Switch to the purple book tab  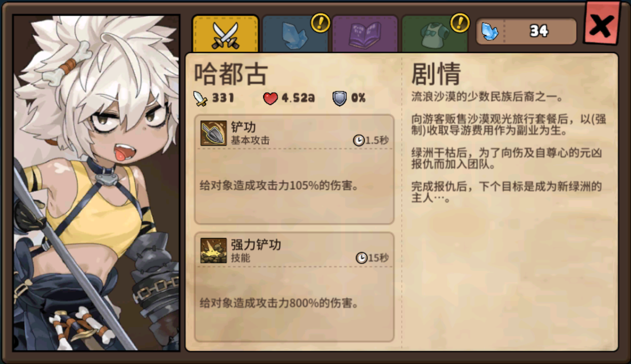point(365,35)
